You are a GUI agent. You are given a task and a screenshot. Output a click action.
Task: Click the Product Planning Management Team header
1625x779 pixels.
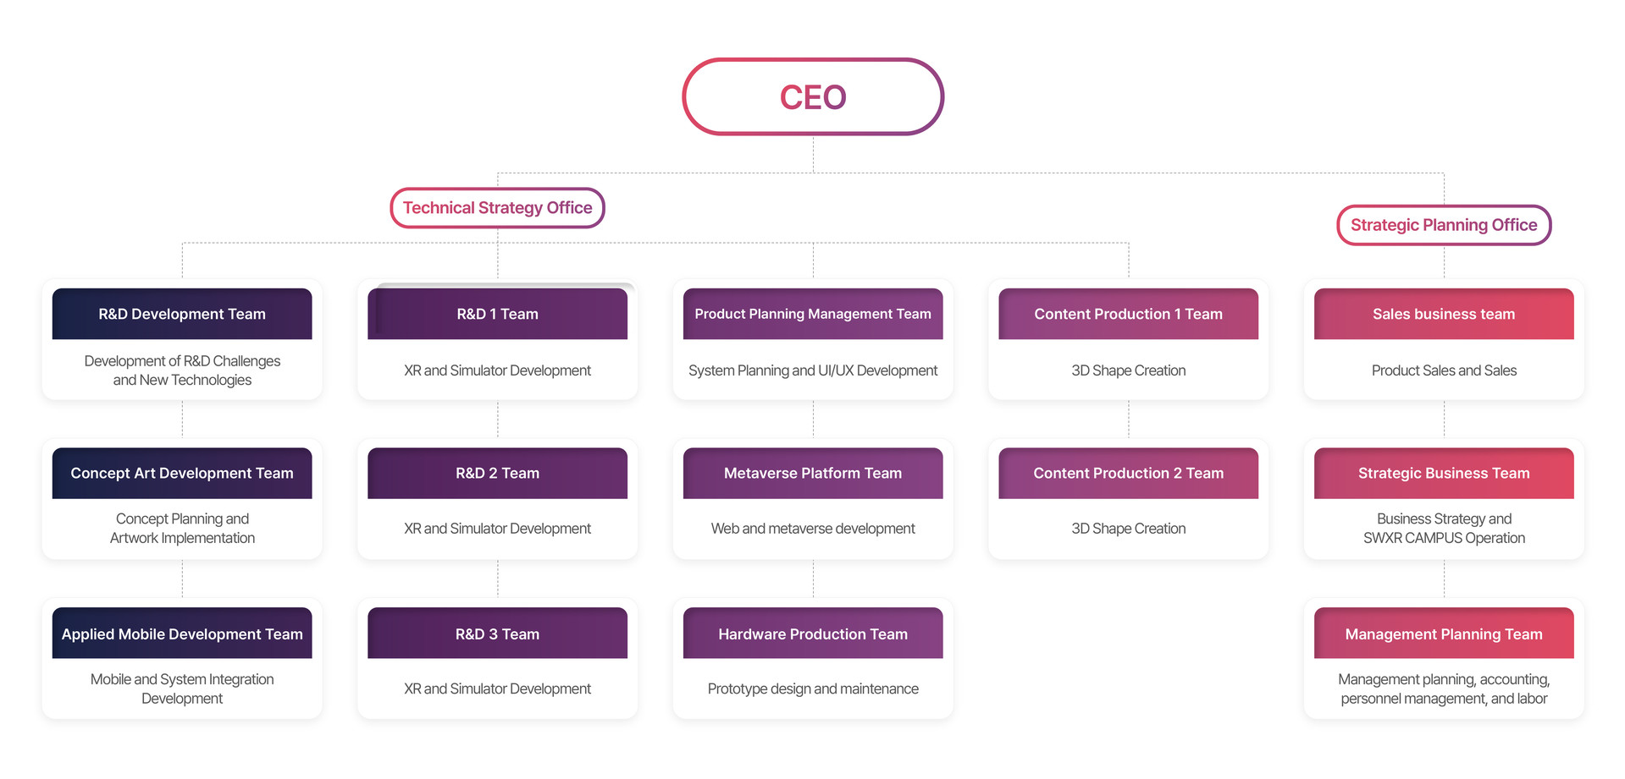tap(813, 314)
